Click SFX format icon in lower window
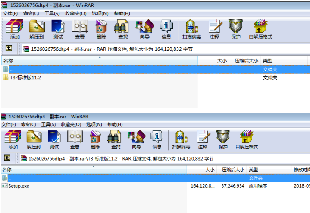This screenshot has height=213, width=310. point(247,139)
